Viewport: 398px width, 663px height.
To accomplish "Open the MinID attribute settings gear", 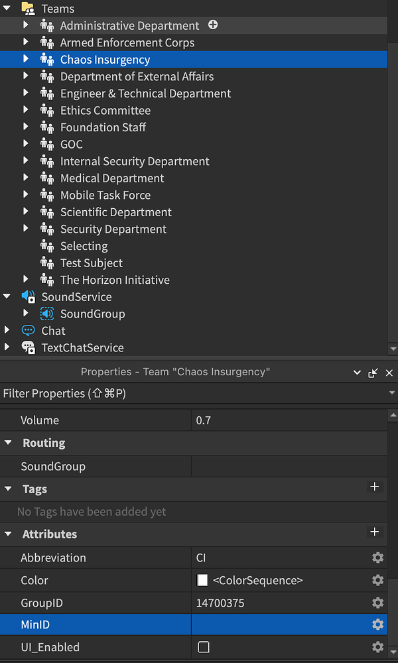I will (377, 624).
